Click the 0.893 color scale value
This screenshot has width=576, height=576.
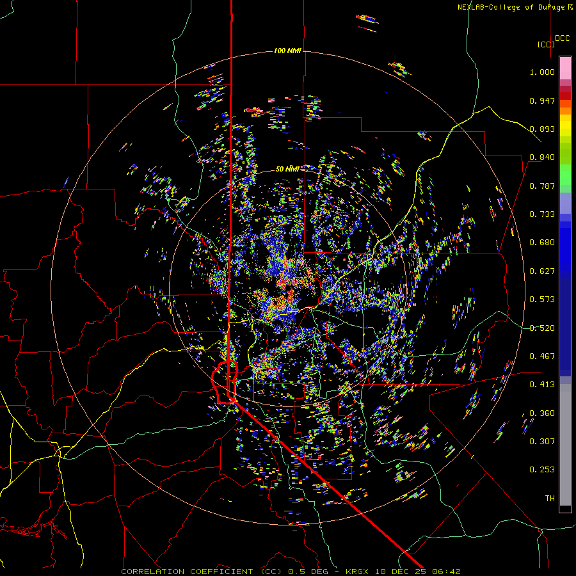542,129
